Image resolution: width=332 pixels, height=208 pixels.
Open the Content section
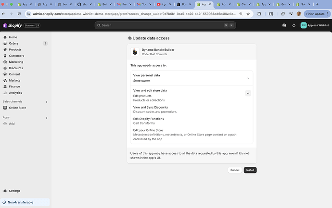tap(14, 74)
